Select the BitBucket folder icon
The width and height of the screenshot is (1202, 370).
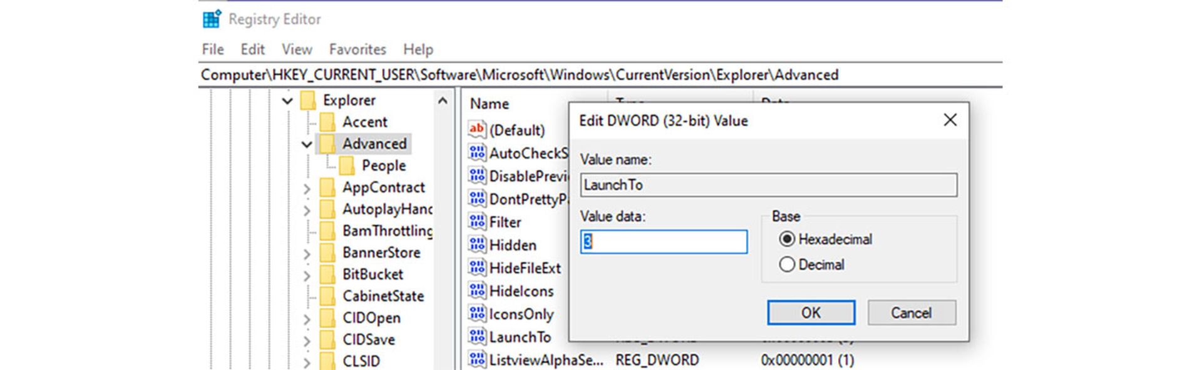point(327,274)
